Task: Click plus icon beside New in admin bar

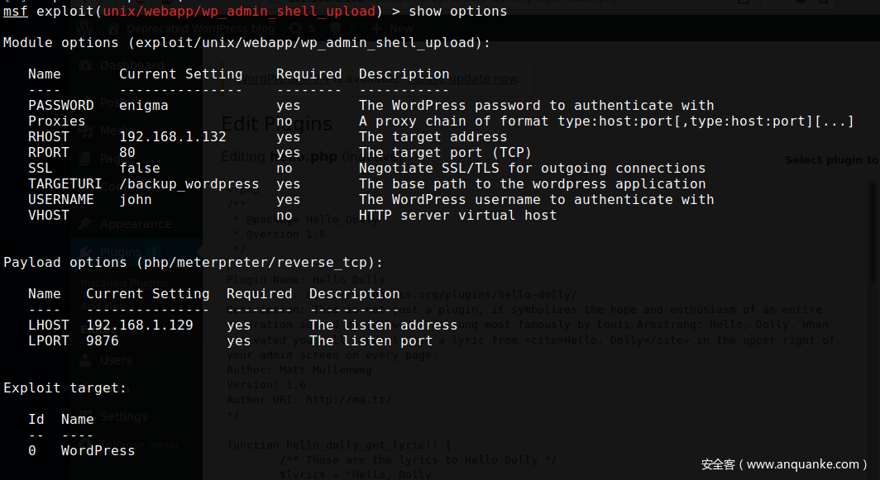Action: [376, 28]
